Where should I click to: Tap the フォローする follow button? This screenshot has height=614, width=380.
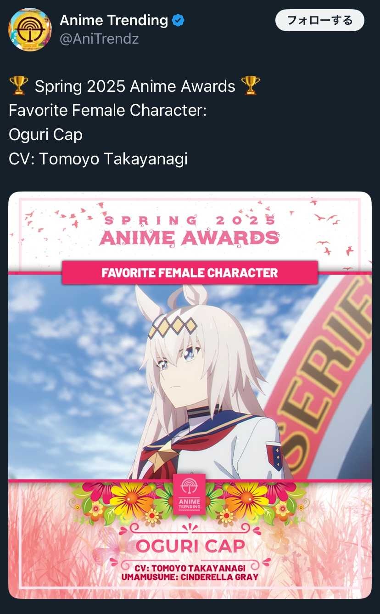[319, 21]
